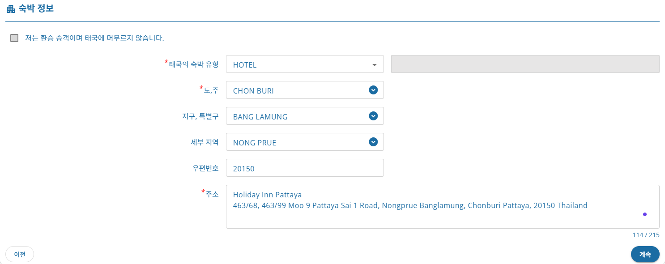The height and width of the screenshot is (264, 665).
Task: Click the 주소 field label
Action: 212,194
